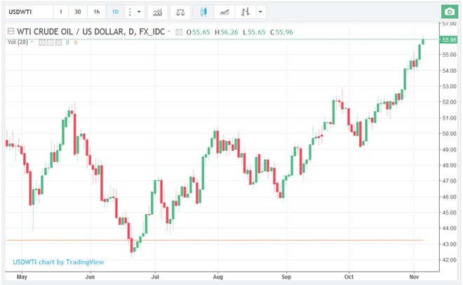The image size is (463, 285).
Task: Click the Vol indicator settings icon
Action: 51,42
